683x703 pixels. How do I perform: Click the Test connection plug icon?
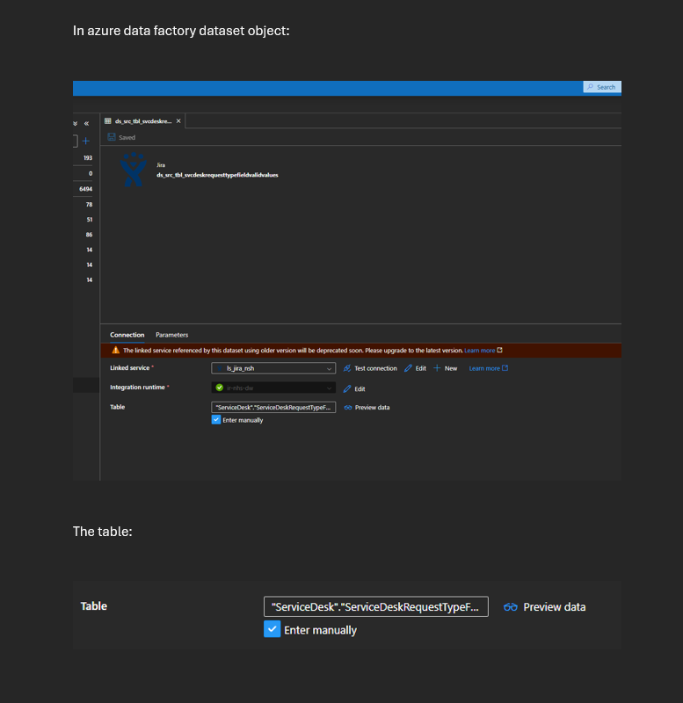click(347, 368)
